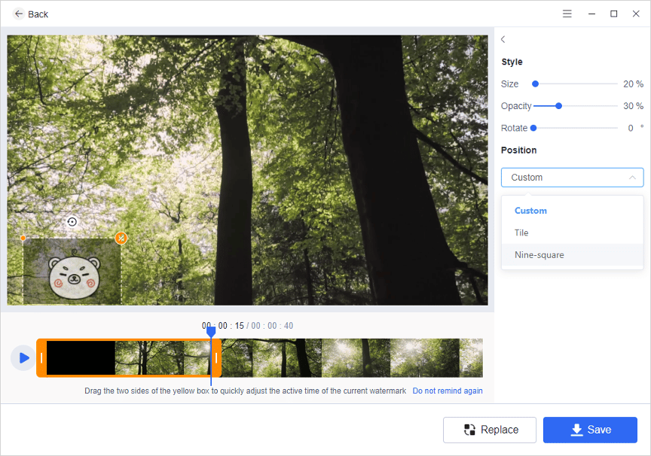651x456 pixels.
Task: Click the orange resize handle on the watermark corner
Action: coord(23,238)
